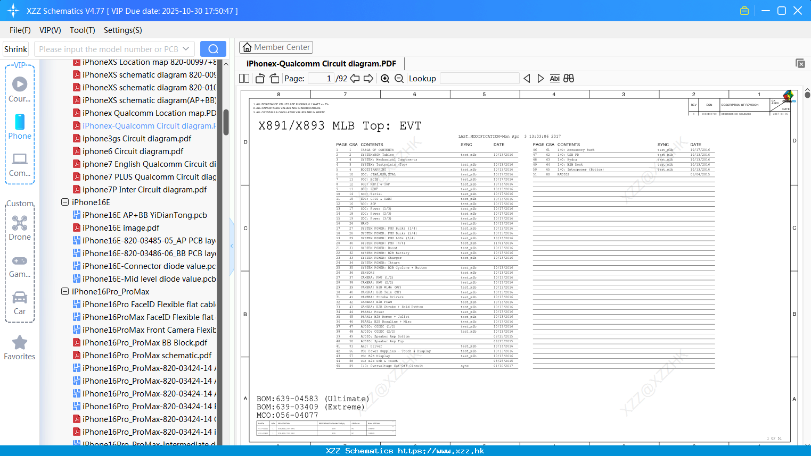
Task: Click BOM:639-04583 (Ultimate) text
Action: [x=313, y=399]
